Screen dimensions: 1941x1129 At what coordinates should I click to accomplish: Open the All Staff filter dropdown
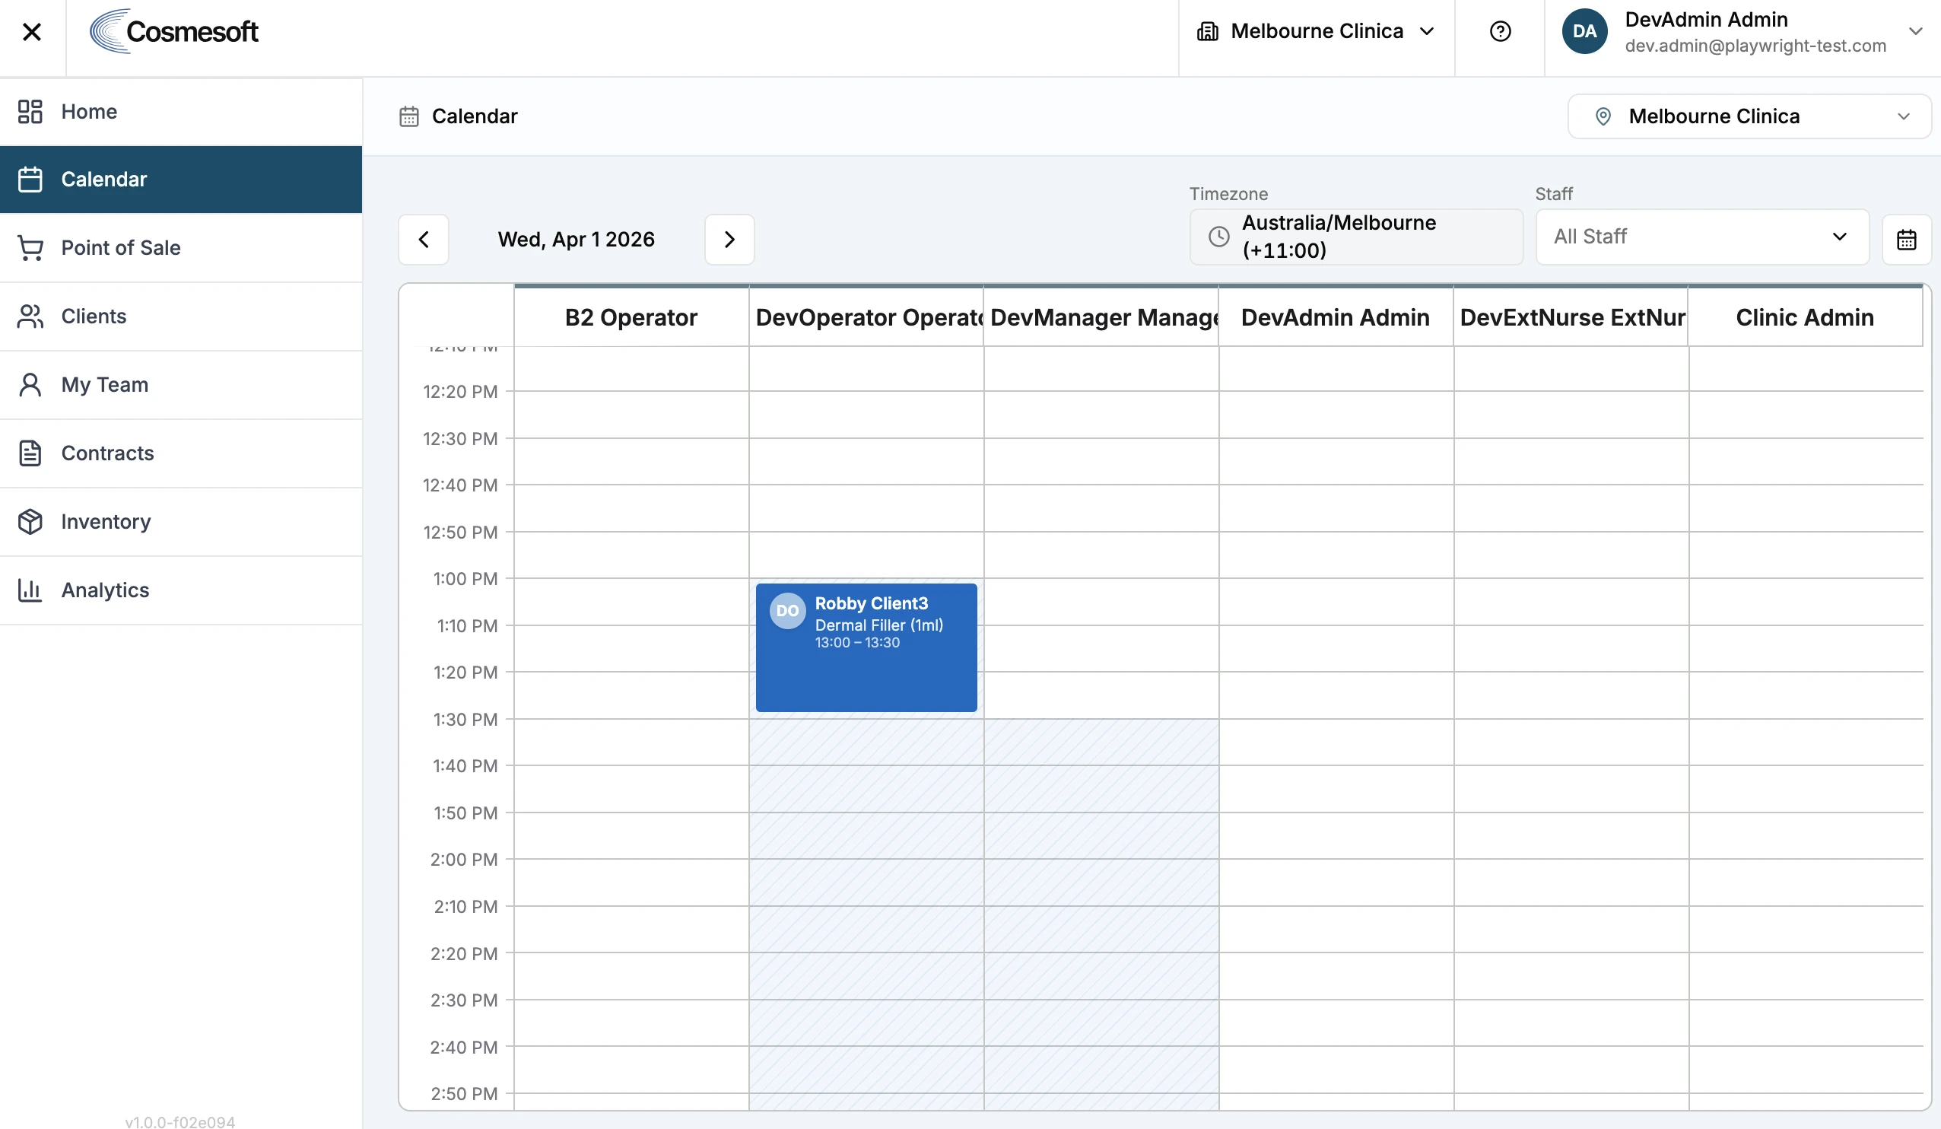point(1701,237)
